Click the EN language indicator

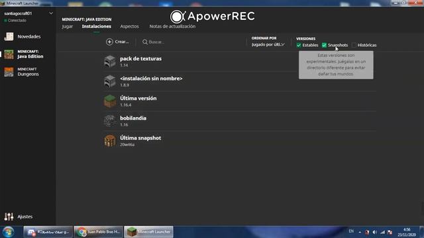click(x=351, y=231)
